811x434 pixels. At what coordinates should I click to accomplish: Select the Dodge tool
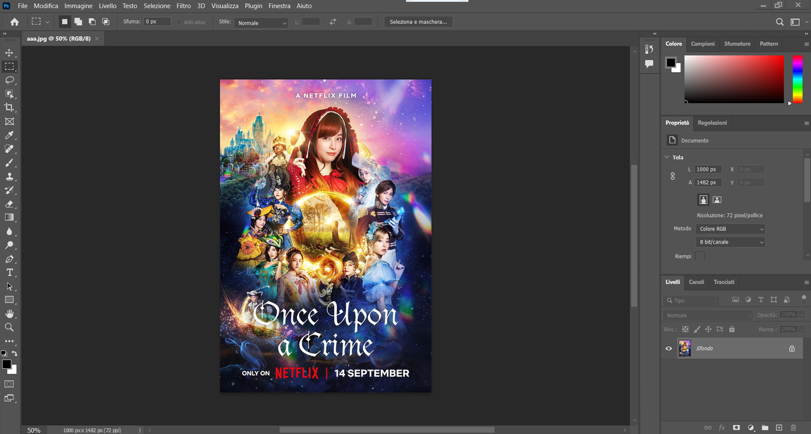pos(10,245)
